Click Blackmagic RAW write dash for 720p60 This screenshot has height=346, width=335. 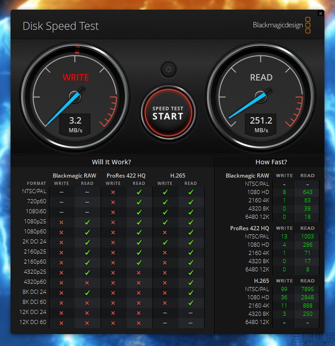pyautogui.click(x=61, y=202)
